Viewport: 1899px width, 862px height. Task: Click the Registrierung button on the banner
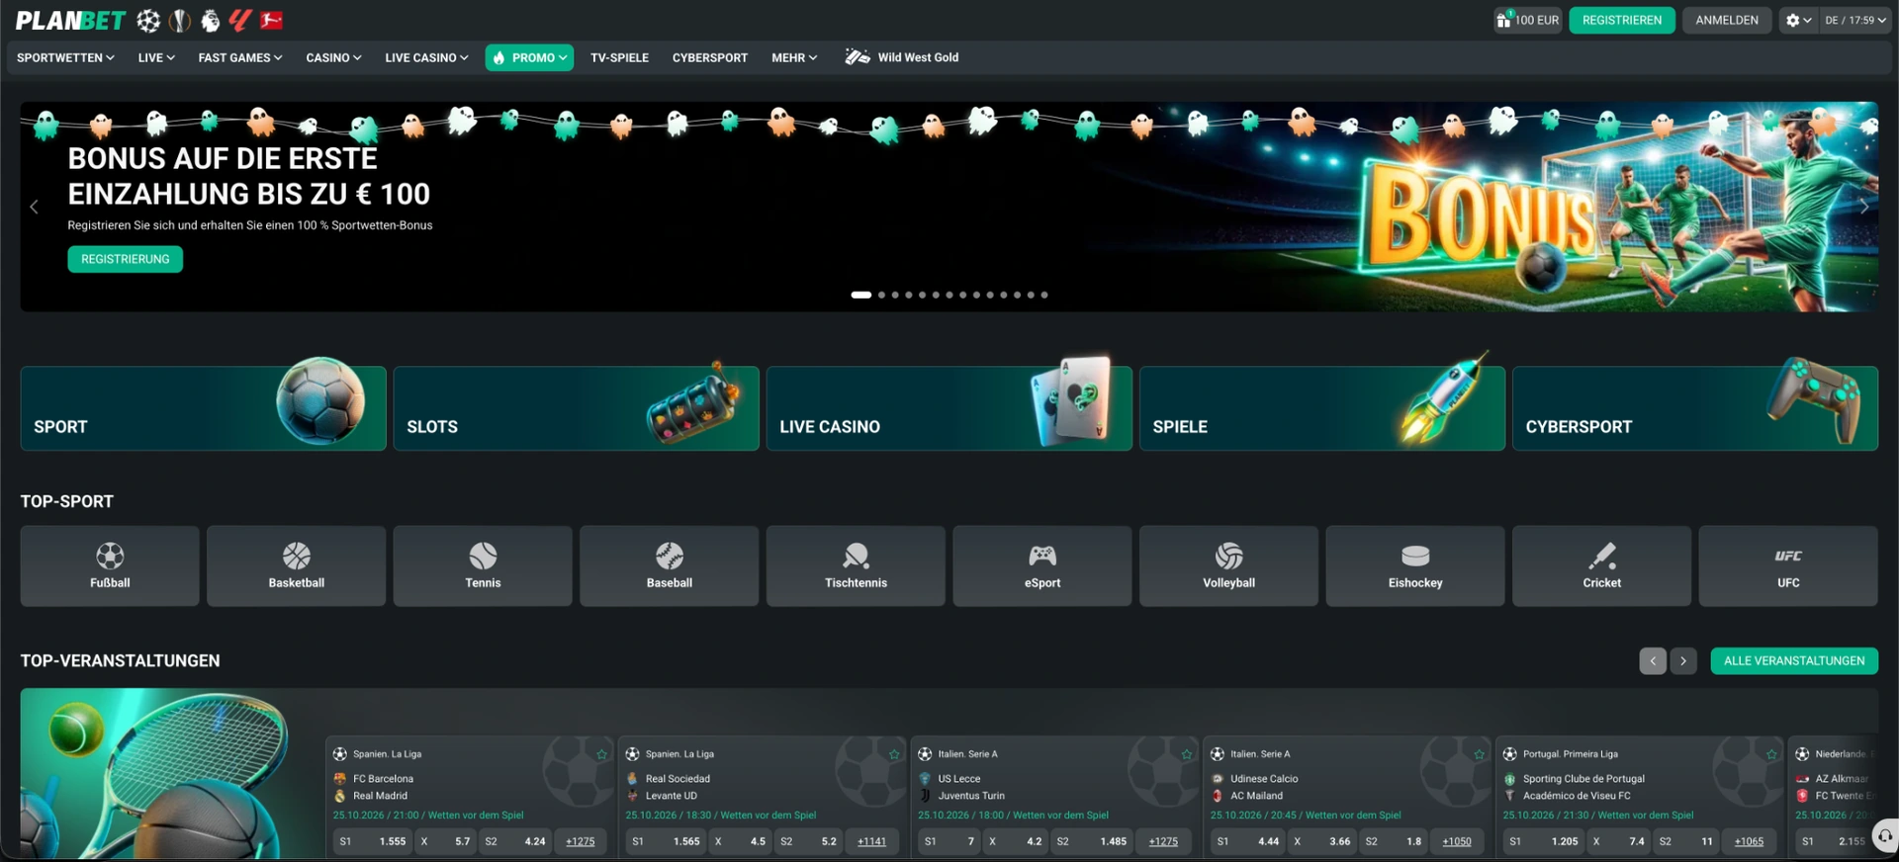tap(126, 259)
